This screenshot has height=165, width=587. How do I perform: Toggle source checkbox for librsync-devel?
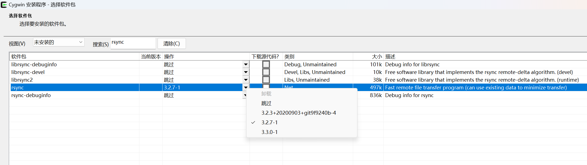[x=266, y=72]
